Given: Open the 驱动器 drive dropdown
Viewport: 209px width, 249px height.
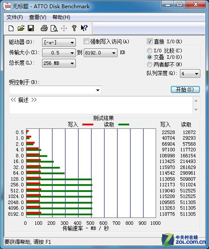Looking at the screenshot, I should click(59, 42).
